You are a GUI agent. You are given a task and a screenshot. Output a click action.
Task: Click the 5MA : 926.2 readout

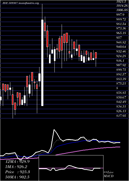pos(17,167)
